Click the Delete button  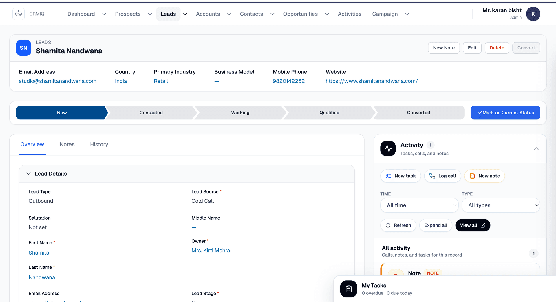tap(497, 48)
